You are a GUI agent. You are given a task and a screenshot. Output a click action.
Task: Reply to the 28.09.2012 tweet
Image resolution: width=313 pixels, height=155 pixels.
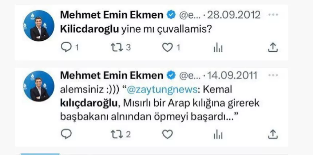[66, 48]
